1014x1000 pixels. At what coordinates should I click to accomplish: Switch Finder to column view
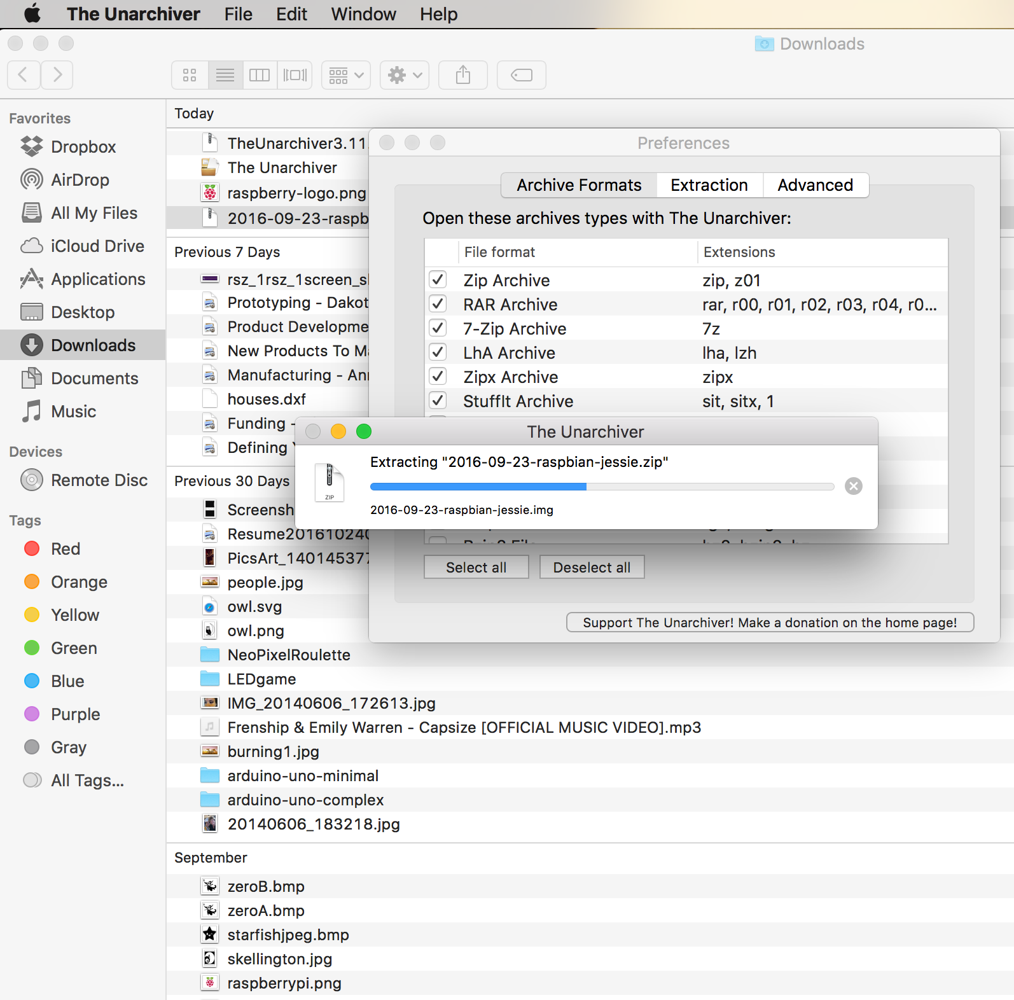[260, 75]
